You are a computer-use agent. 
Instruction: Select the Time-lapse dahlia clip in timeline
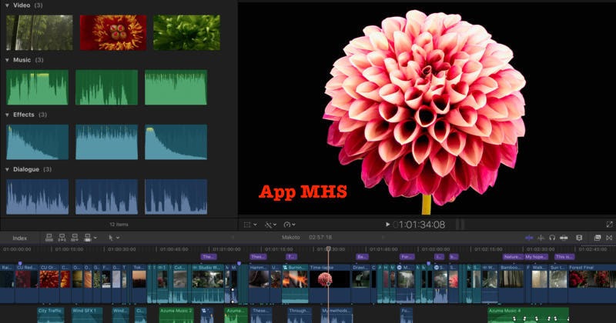tap(330, 283)
